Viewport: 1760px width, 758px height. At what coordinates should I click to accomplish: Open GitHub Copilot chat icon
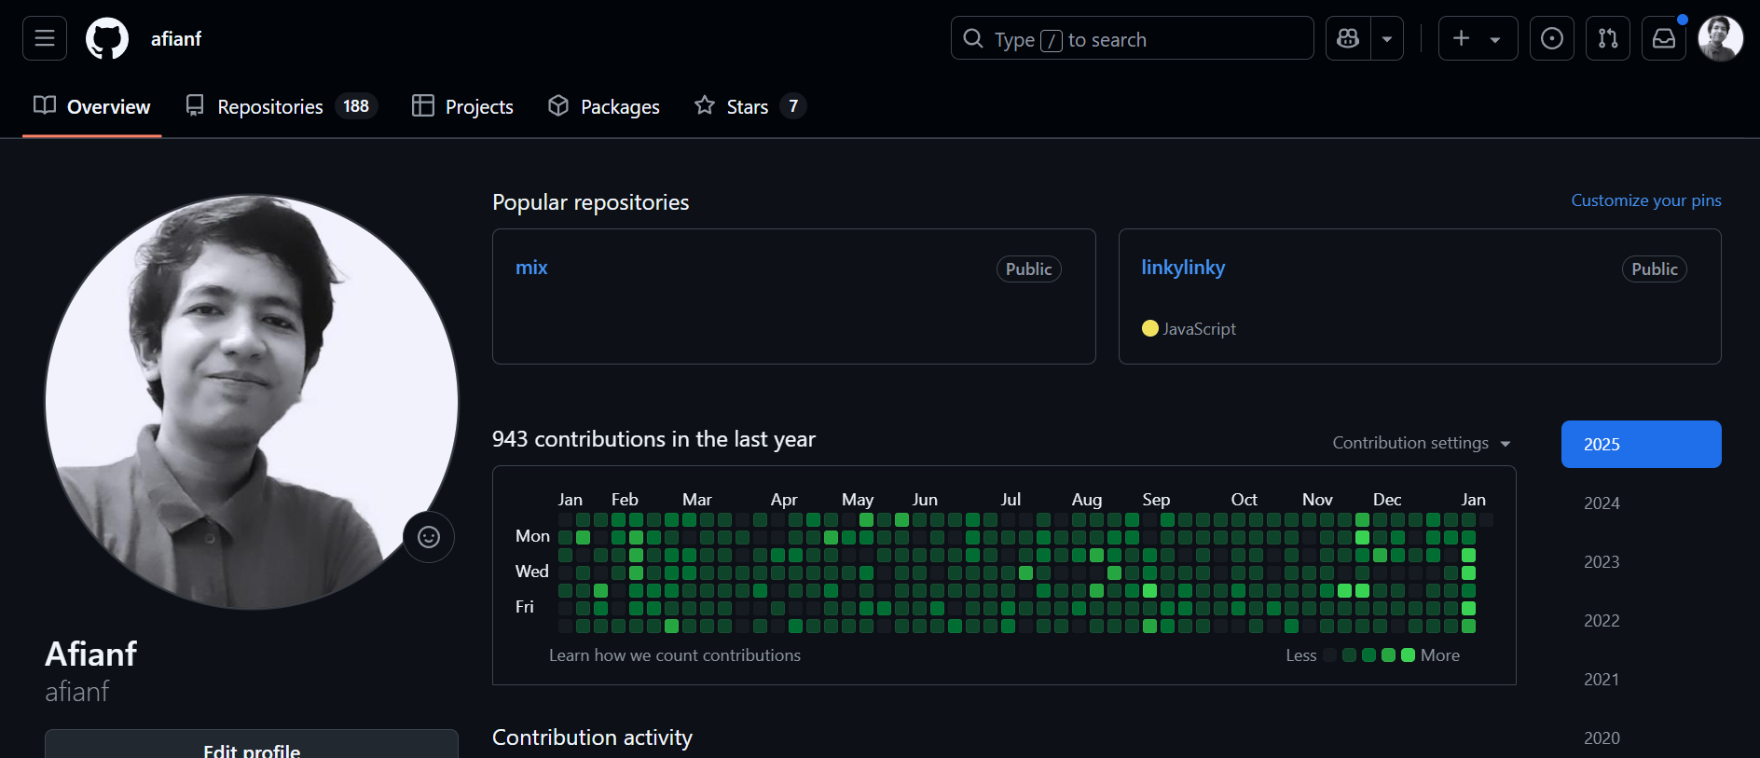point(1348,38)
